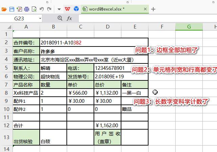Image resolution: width=217 pixels, height=152 pixels.
Task: Select column G header
Action: pos(189,26)
